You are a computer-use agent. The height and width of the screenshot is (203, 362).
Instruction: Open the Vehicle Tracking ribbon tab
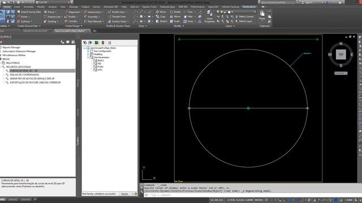pos(230,7)
